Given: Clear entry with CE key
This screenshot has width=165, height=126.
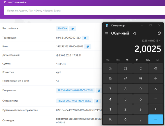Looking at the screenshot, I should pyautogui.click(x=125, y=68).
